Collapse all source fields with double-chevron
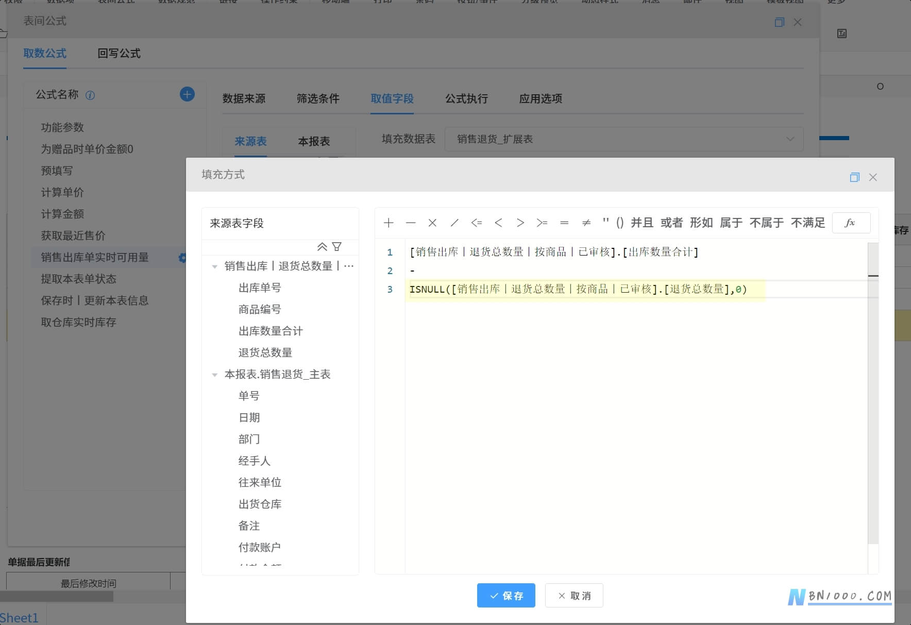Viewport: 911px width, 625px height. click(322, 247)
